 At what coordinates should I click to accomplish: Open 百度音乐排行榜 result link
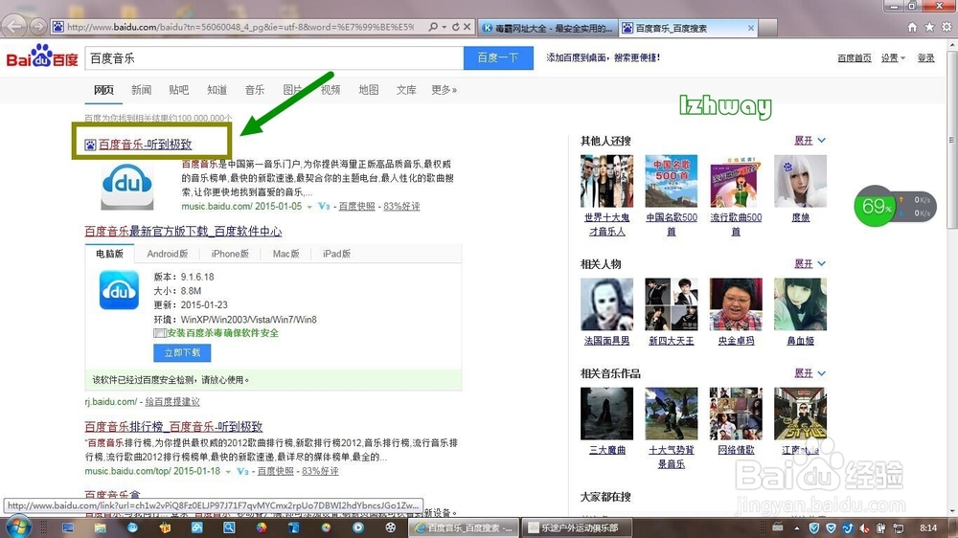[173, 426]
